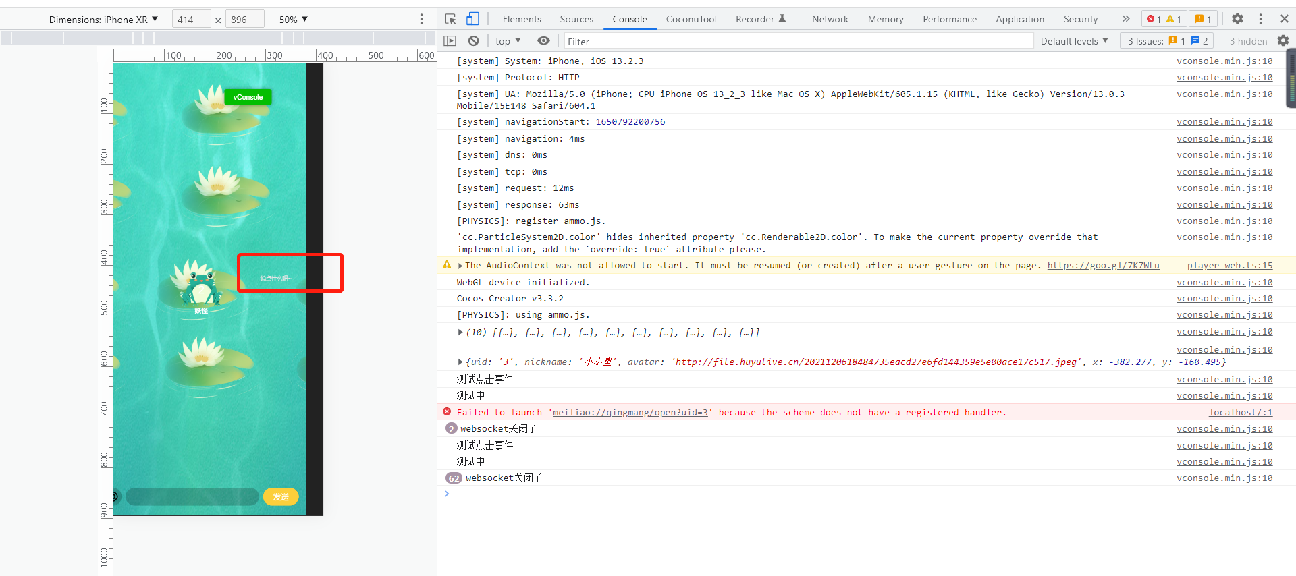Image resolution: width=1296 pixels, height=576 pixels.
Task: Click the yellow warning count badge
Action: click(x=1174, y=19)
